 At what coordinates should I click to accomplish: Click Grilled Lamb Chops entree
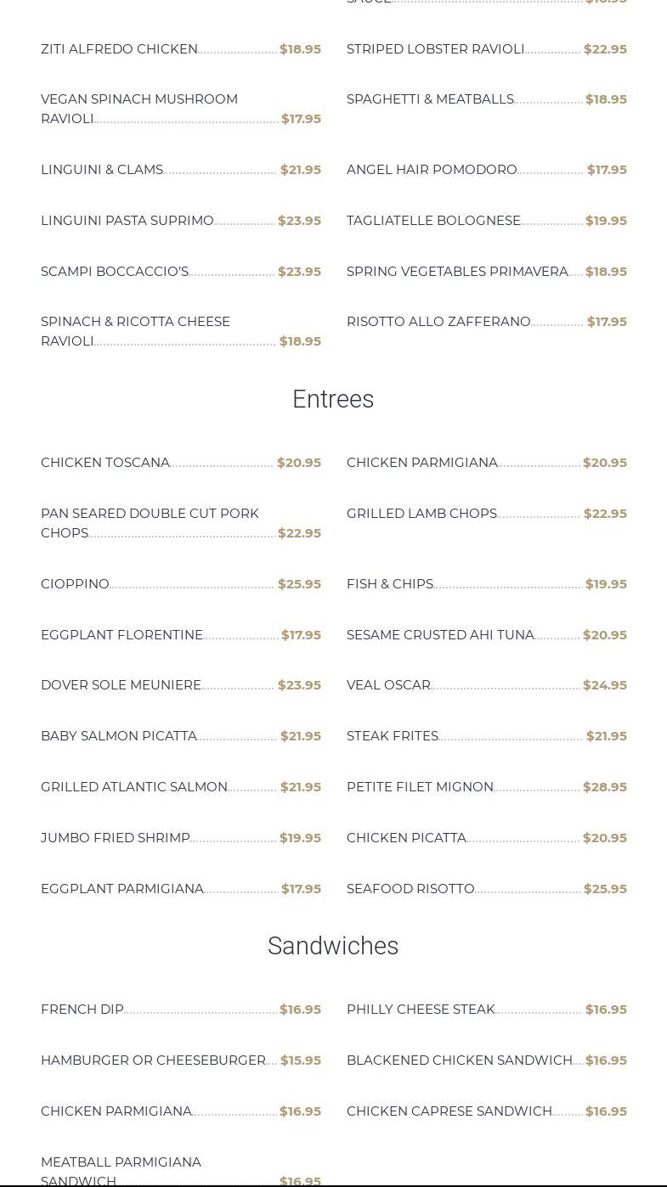[x=421, y=514]
